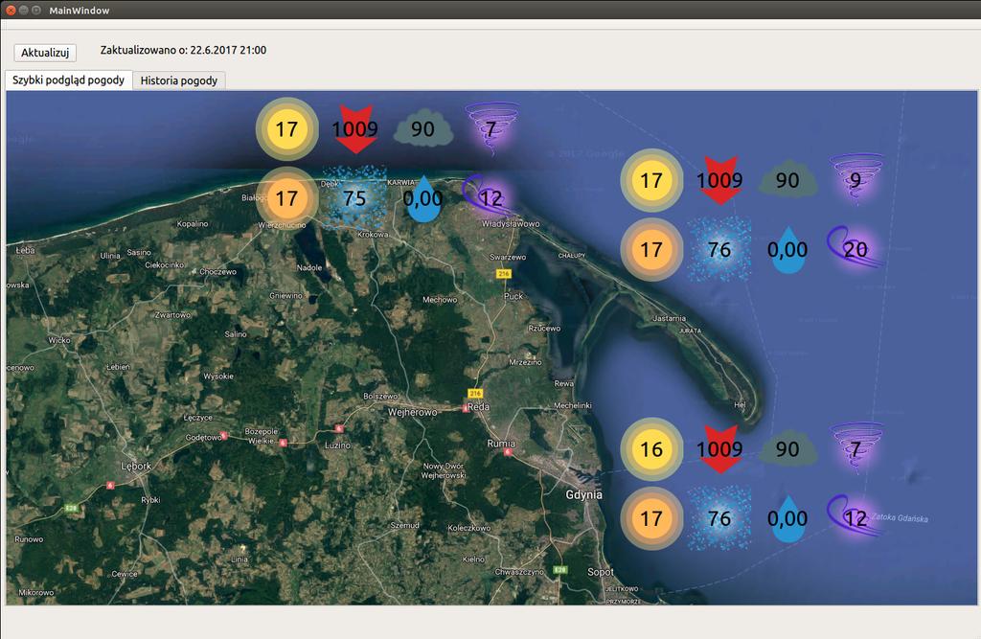Screen dimensions: 981x639
Task: Select the cloud cover 90 icon near Karwia
Action: [x=422, y=129]
